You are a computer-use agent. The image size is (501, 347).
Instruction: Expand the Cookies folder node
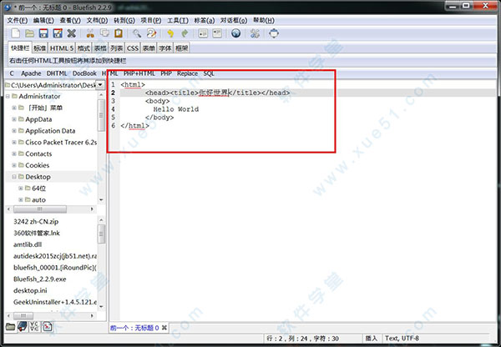coord(14,165)
